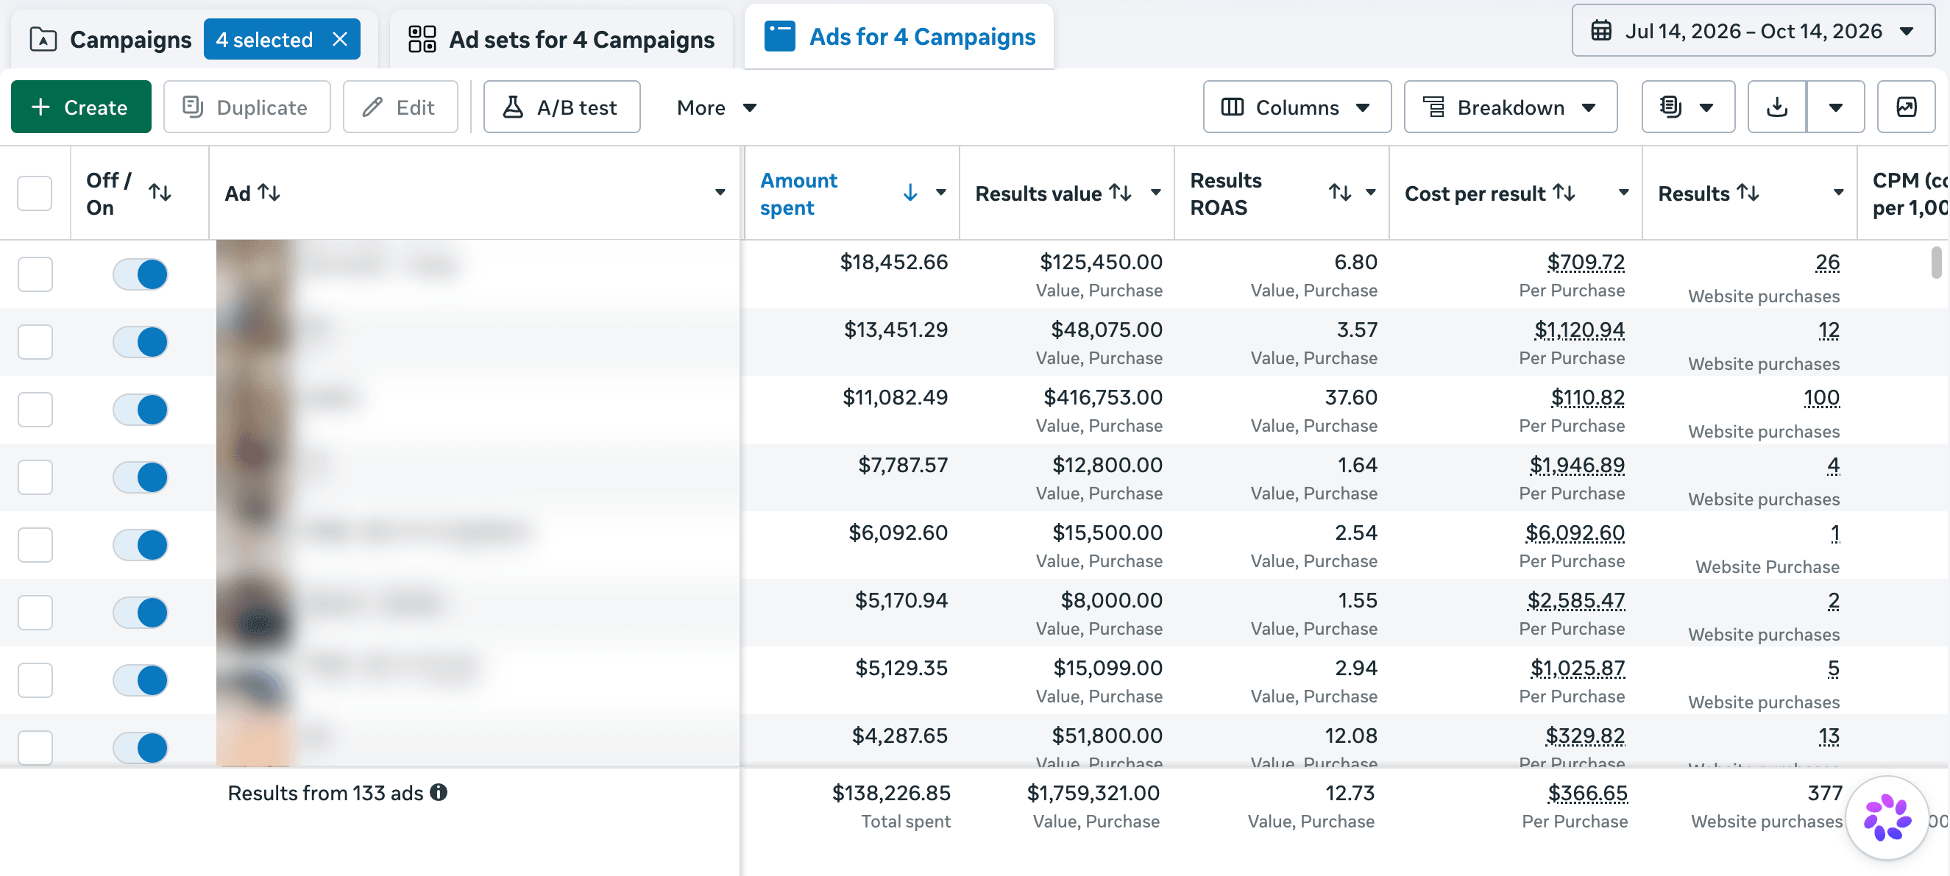Toggle Amount spent descending sort arrow
The image size is (1950, 876).
(910, 193)
